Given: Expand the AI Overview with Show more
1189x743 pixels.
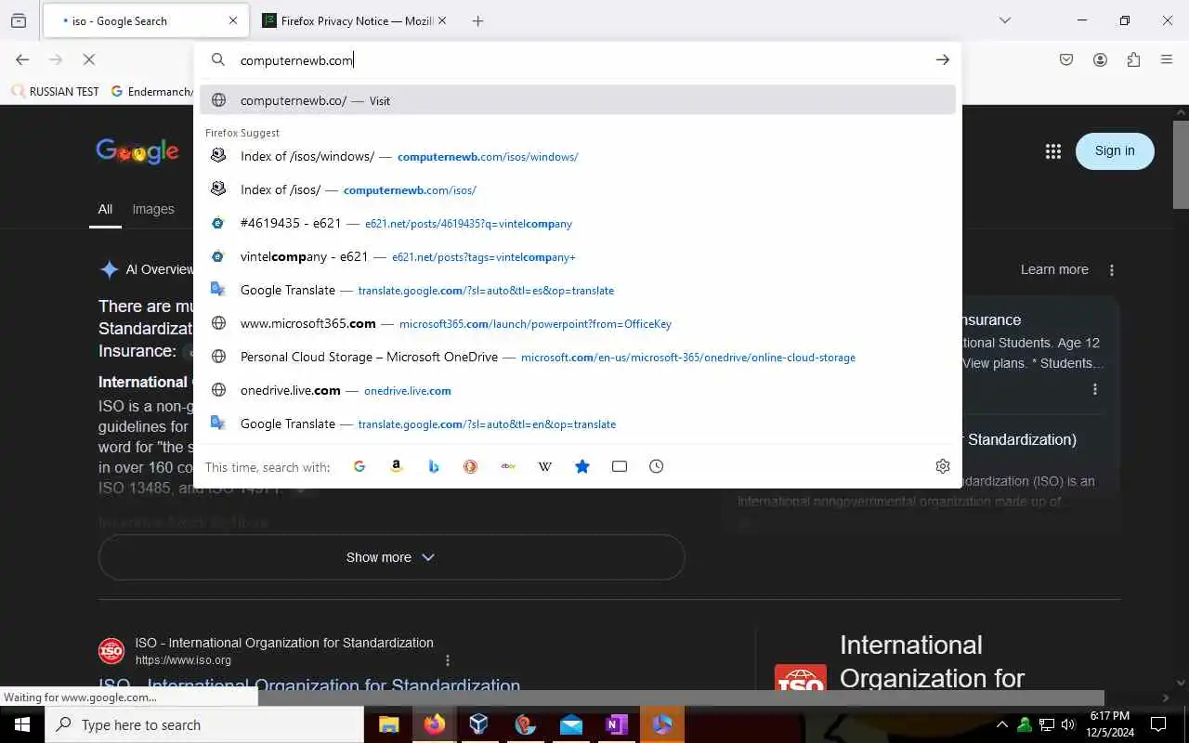Looking at the screenshot, I should point(391,557).
